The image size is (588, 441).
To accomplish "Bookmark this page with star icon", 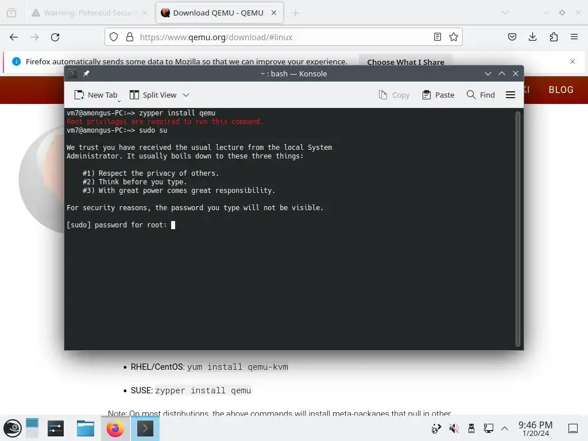I will [x=454, y=37].
